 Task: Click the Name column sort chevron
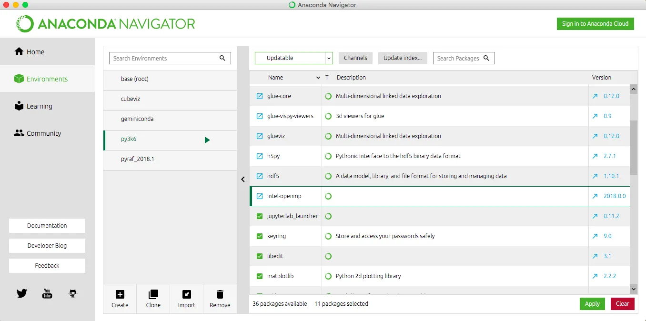point(318,78)
